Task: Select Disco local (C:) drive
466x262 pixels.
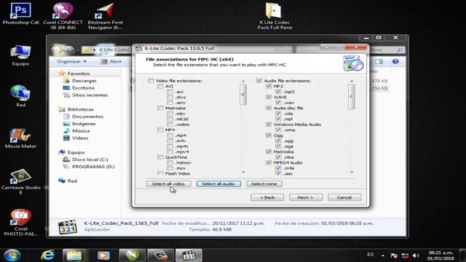Action: (x=90, y=159)
